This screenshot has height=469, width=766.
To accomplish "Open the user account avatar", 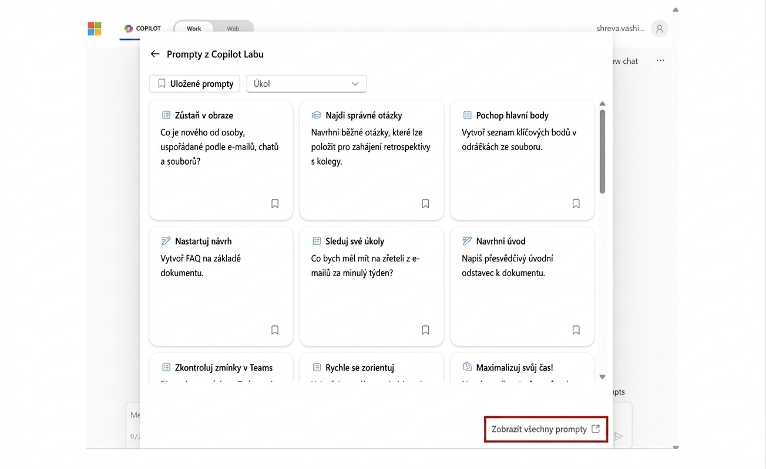I will (660, 28).
